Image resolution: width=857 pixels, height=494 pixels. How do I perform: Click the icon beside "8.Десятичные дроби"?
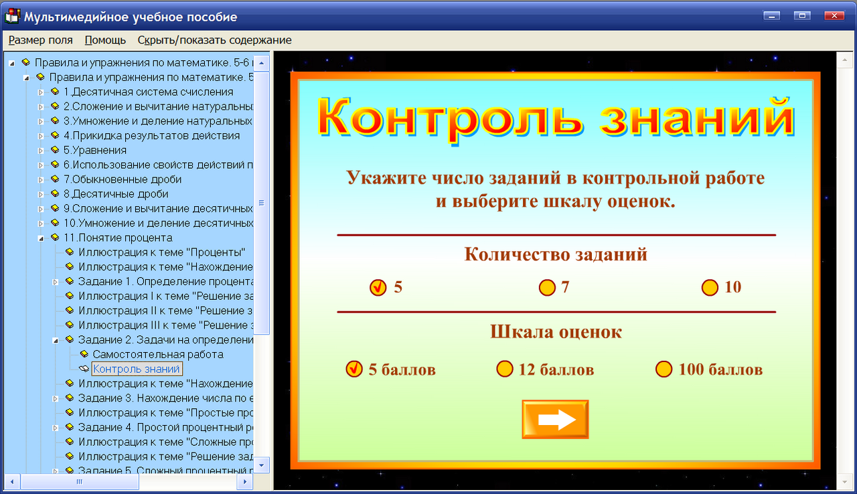[x=54, y=194]
